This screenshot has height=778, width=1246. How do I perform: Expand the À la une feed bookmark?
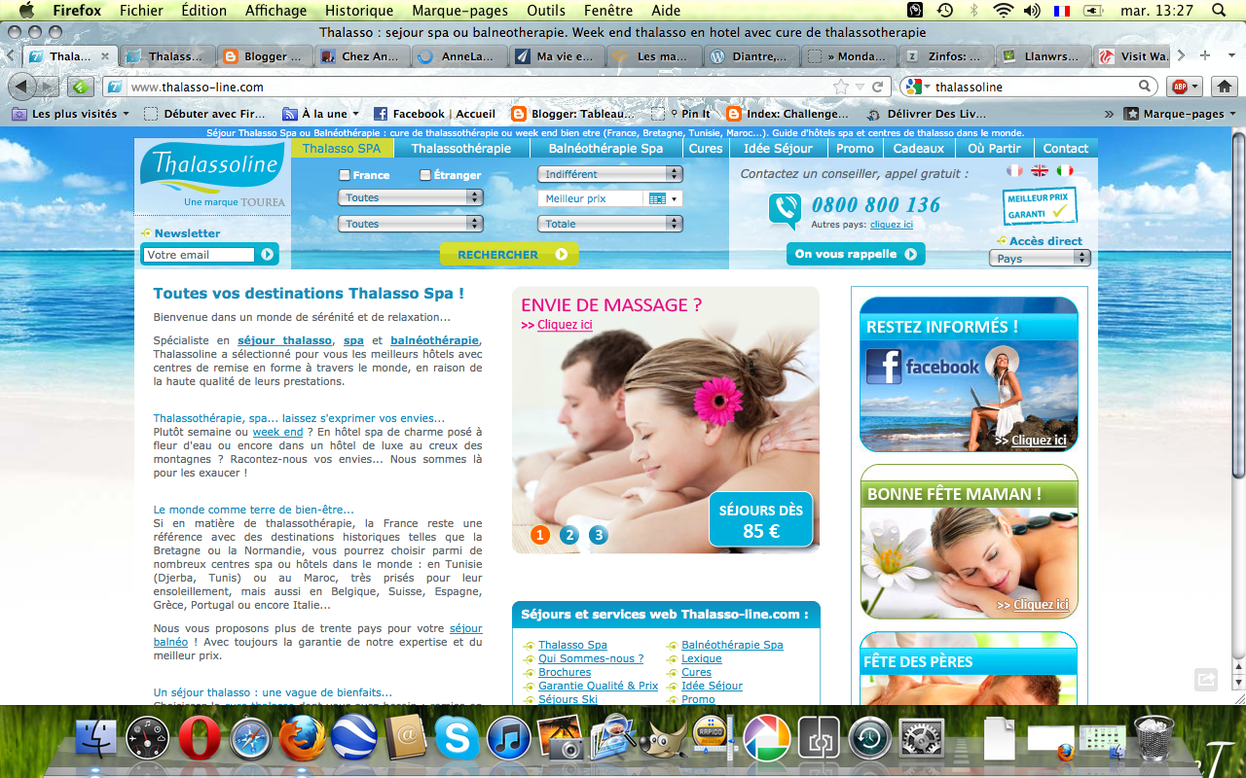coord(321,114)
